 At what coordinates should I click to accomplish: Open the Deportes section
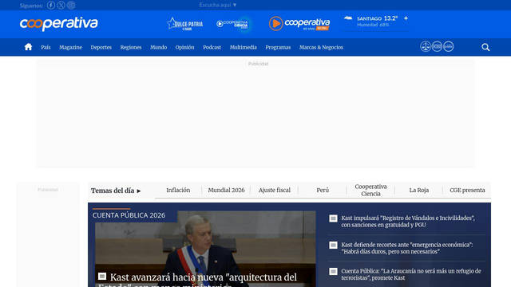point(101,47)
